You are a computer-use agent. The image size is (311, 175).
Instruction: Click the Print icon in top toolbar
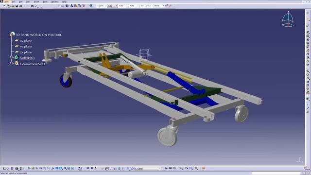pos(21,6)
